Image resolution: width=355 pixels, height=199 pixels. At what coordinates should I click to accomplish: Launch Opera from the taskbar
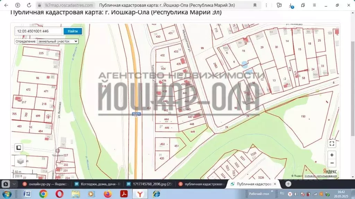coord(59,194)
